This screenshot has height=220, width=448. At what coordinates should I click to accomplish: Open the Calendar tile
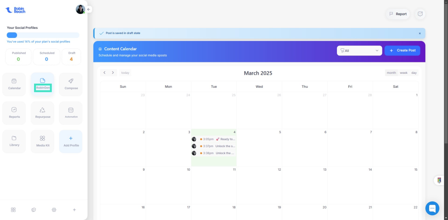click(x=14, y=84)
